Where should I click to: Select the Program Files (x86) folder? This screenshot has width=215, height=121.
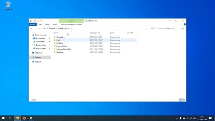pos(63,49)
